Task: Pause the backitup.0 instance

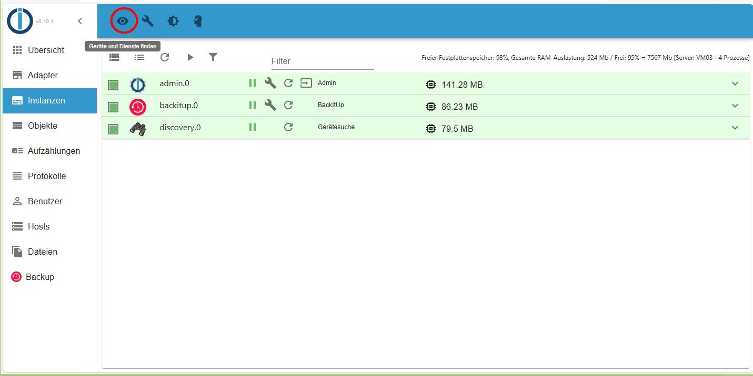Action: pos(253,105)
